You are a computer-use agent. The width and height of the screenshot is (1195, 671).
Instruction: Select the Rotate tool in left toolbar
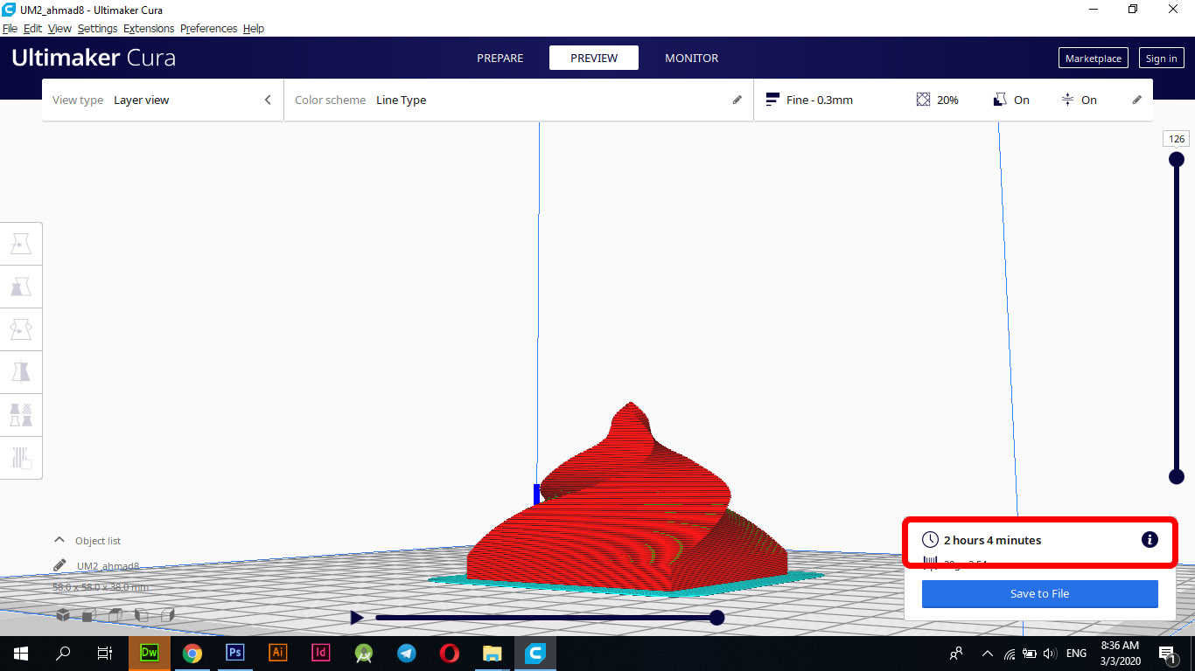click(x=21, y=329)
